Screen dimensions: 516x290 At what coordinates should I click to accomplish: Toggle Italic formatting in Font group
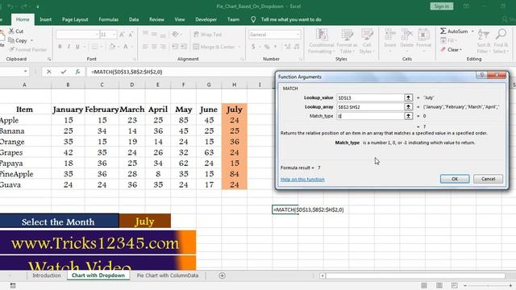click(x=69, y=47)
